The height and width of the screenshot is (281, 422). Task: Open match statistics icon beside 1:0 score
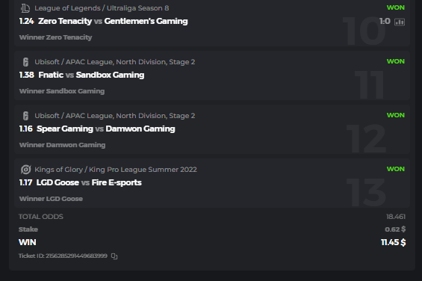tap(400, 22)
